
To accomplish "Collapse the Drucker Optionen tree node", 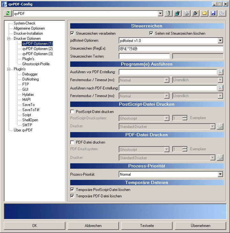I will [x=9, y=39].
